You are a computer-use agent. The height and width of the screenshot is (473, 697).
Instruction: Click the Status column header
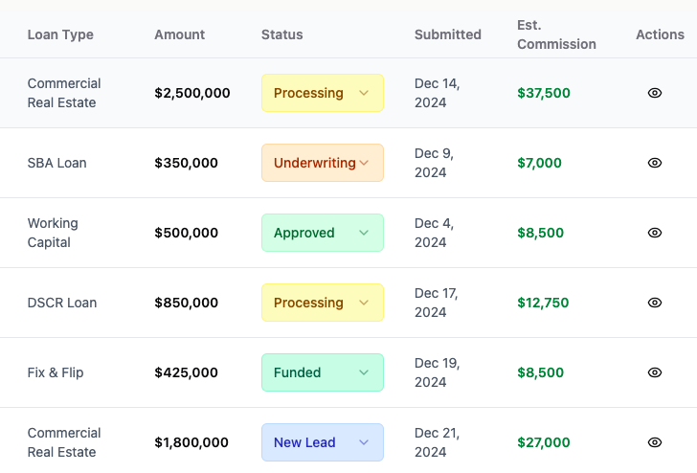282,34
